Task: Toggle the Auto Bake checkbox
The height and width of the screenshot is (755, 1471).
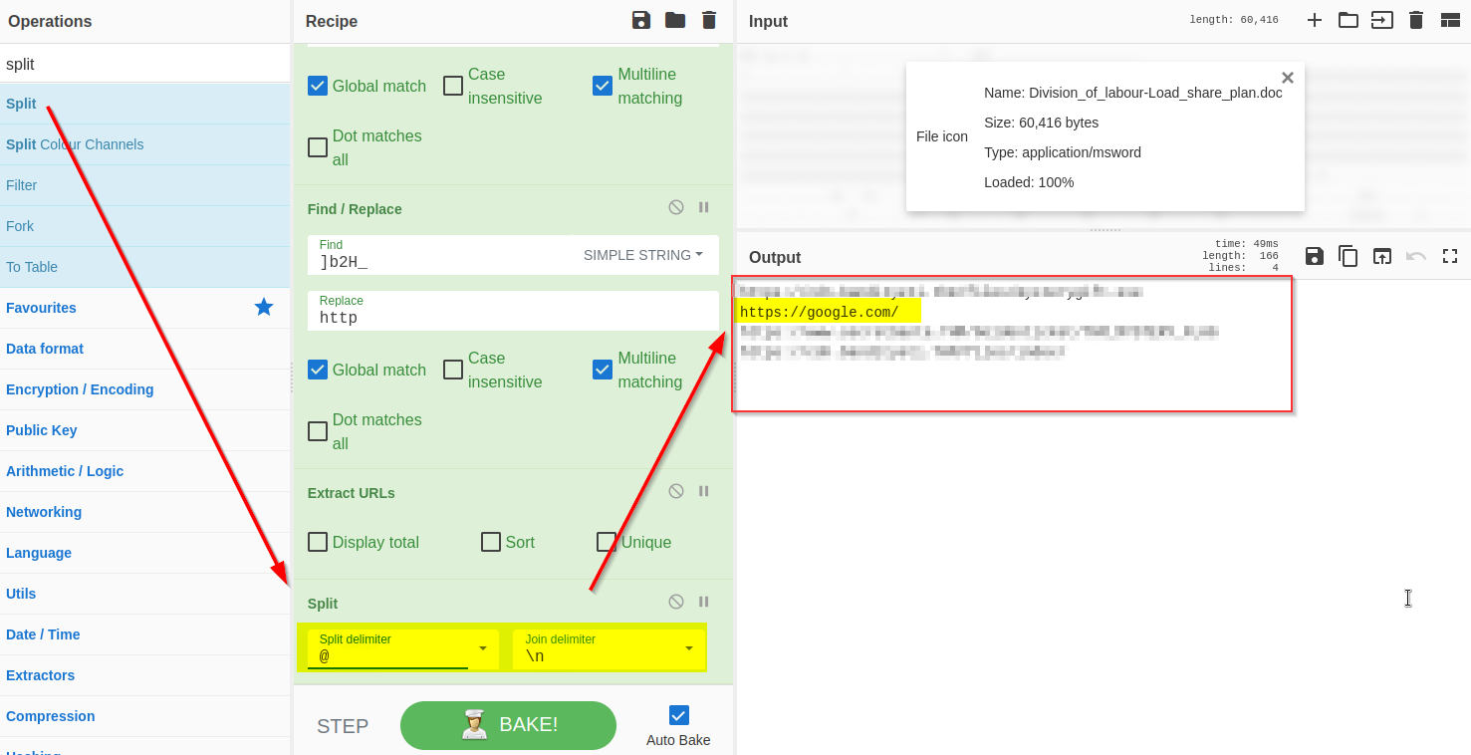Action: (678, 715)
